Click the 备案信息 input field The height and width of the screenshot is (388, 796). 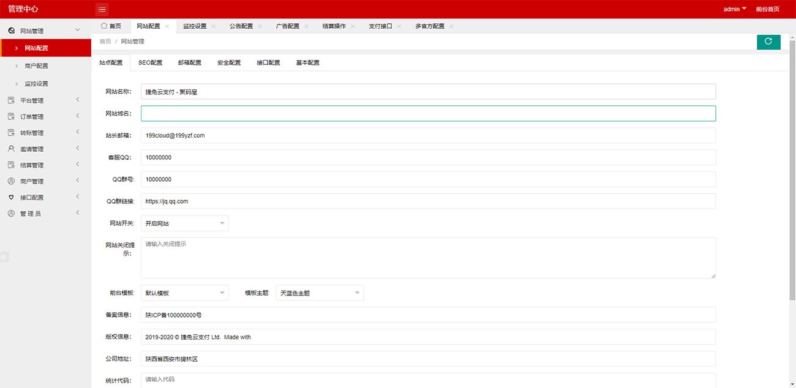tap(428, 315)
